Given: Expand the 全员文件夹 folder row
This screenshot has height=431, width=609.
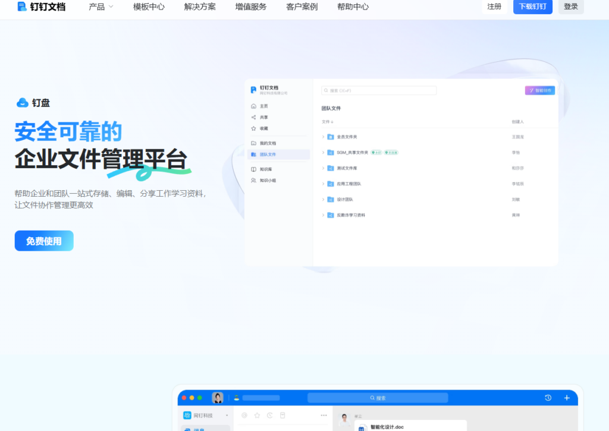Looking at the screenshot, I should click(324, 137).
